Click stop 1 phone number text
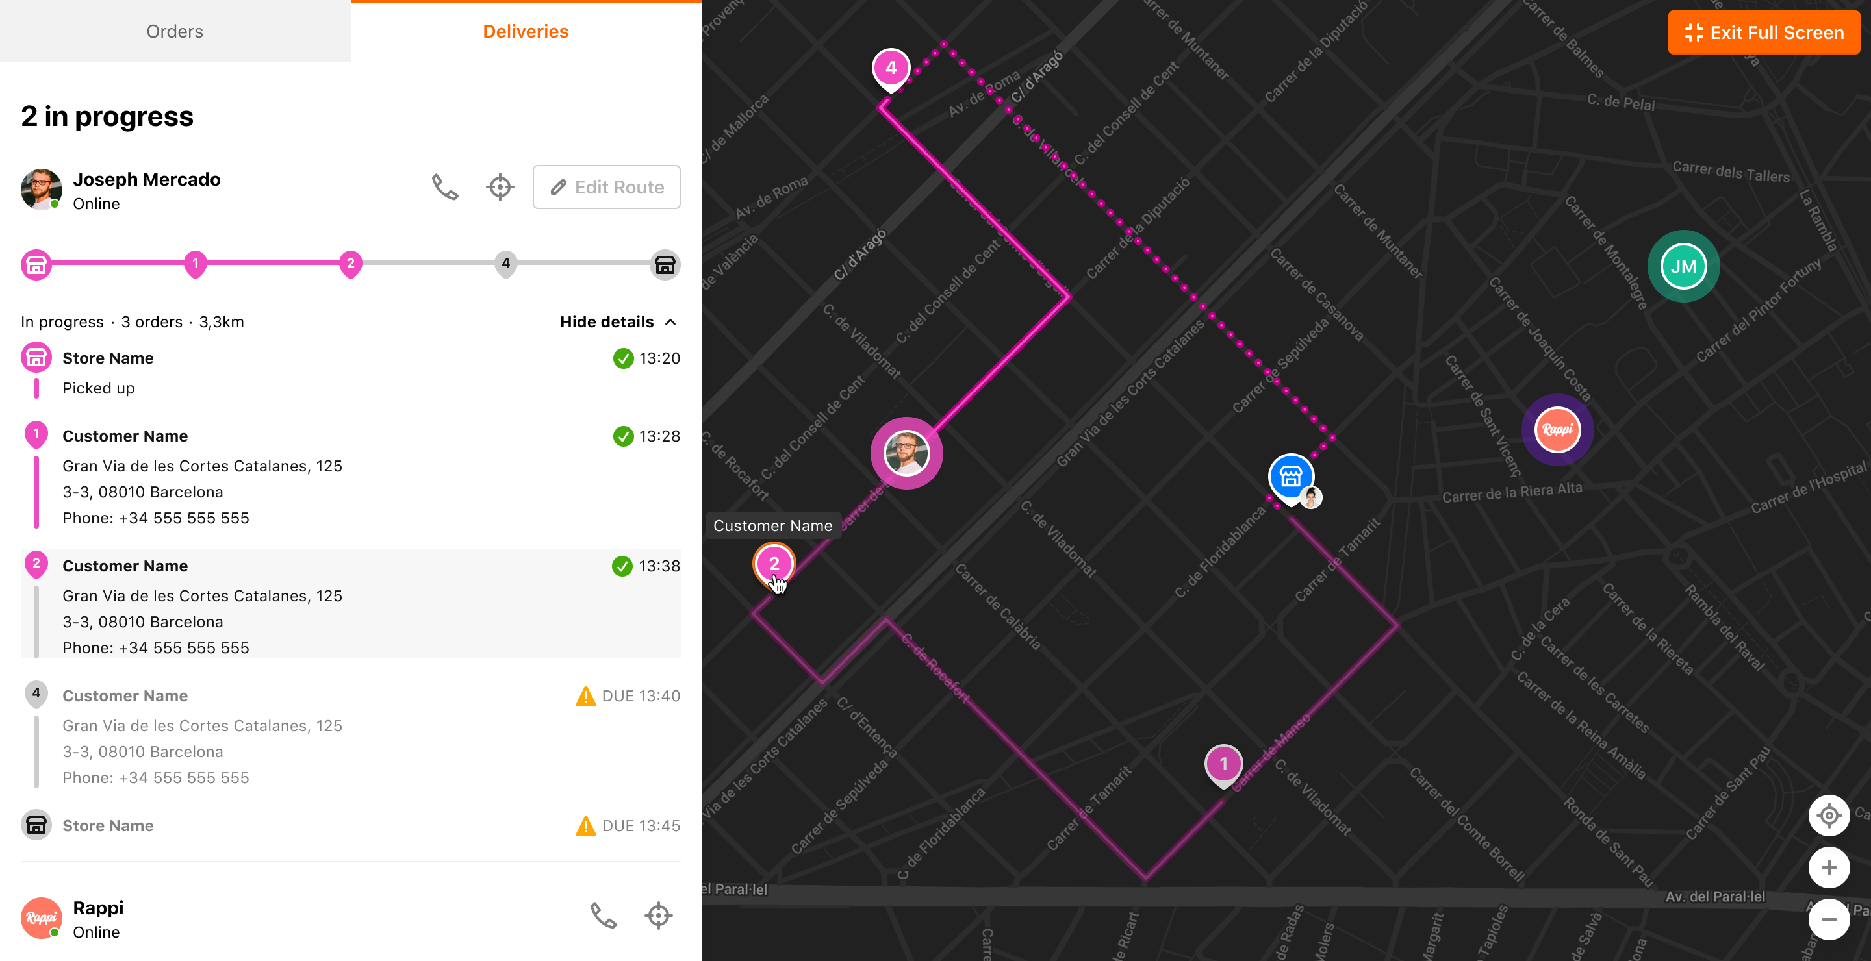 pos(155,518)
